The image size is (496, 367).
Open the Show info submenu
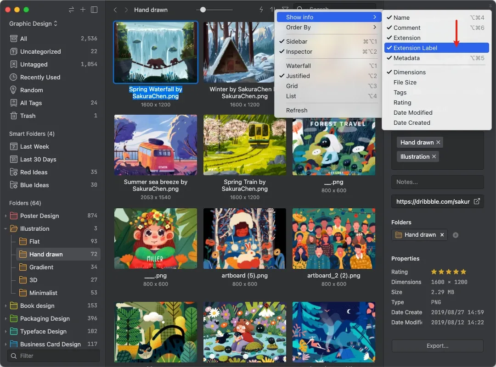pyautogui.click(x=328, y=17)
